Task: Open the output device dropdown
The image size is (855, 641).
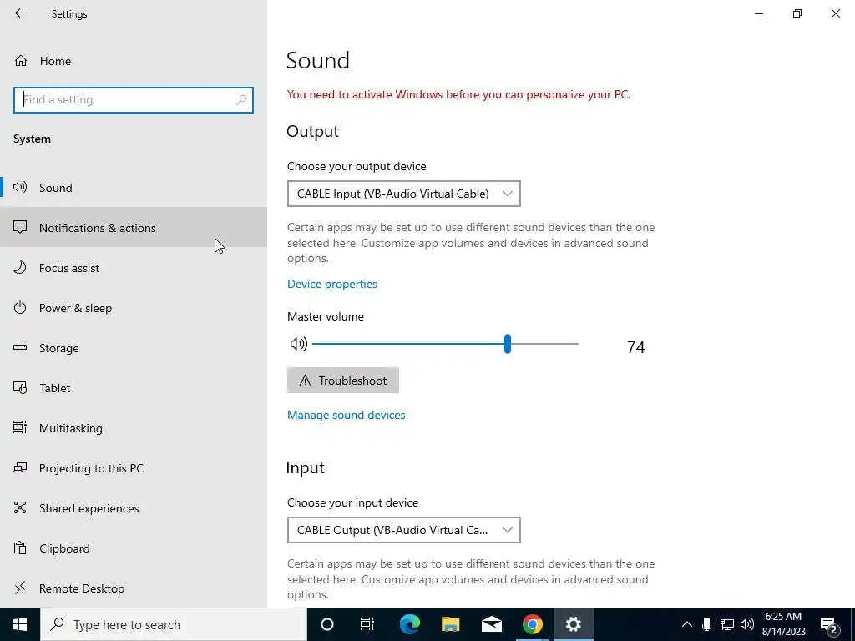Action: click(404, 194)
